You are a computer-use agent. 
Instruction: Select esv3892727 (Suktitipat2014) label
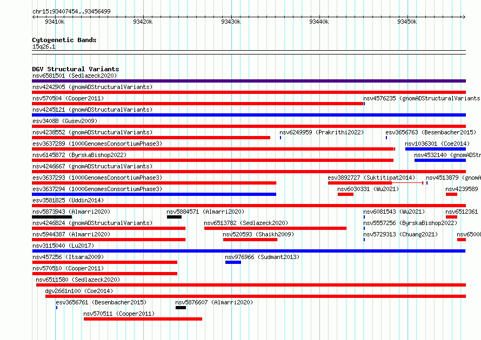point(371,178)
